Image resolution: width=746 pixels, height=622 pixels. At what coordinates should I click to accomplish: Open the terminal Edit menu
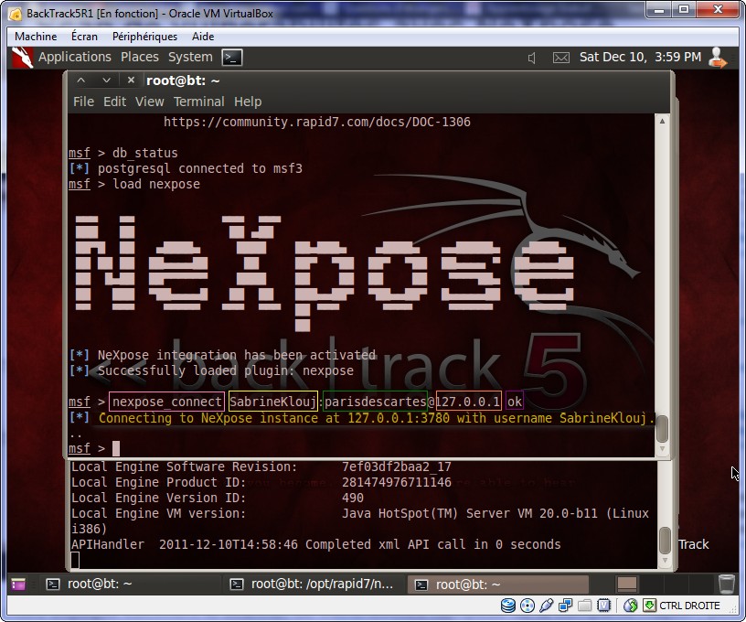click(114, 102)
